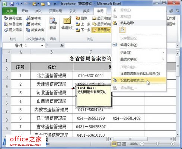
Task: Switch to the 页面布局 ribbon tab
Action: pos(55,11)
